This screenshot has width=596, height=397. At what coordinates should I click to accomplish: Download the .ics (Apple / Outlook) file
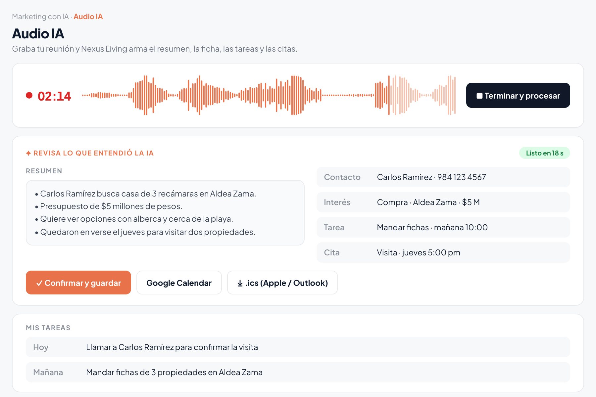(x=282, y=283)
